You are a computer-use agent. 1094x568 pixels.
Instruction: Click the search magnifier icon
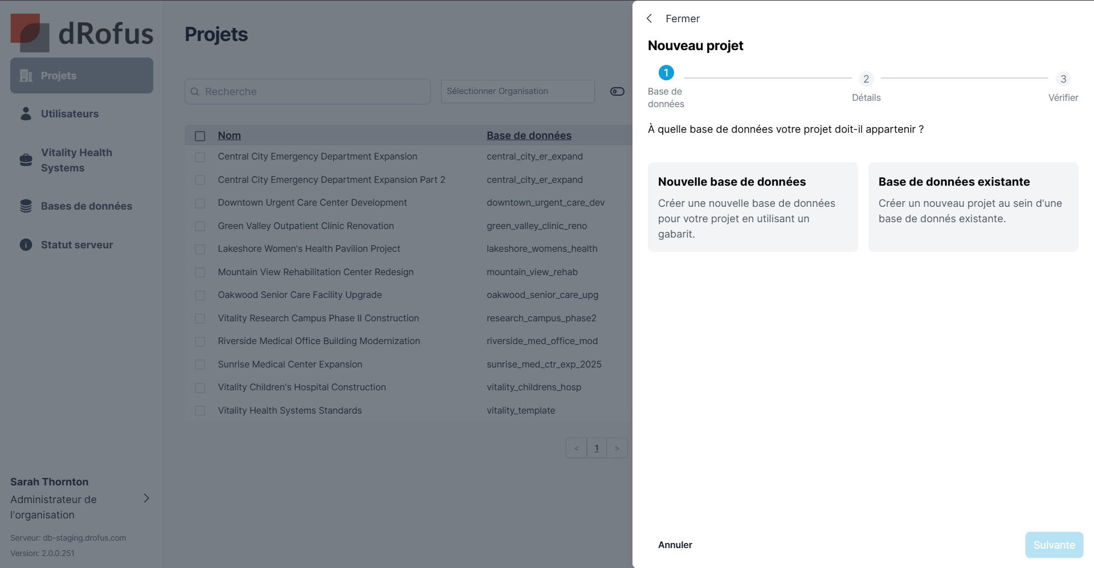pyautogui.click(x=195, y=92)
